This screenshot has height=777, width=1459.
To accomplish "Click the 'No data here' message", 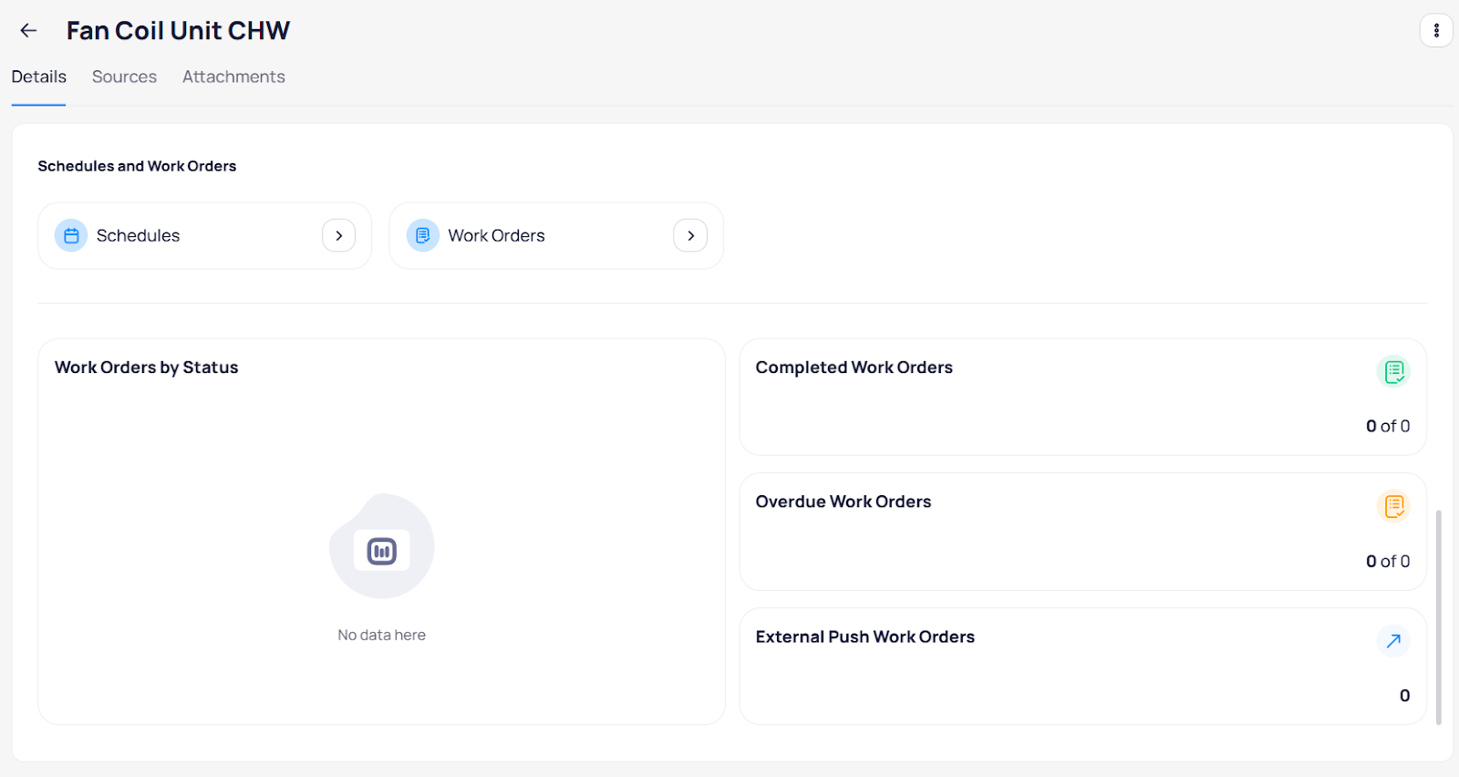I will tap(381, 635).
